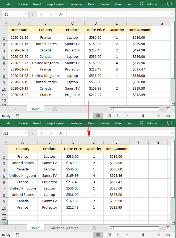The width and height of the screenshot is (176, 238).
Task: Click the insert function fx icon, top window
Action: (61, 14)
